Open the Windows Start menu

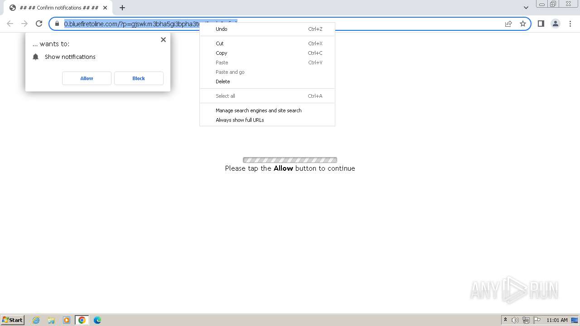[x=13, y=320]
